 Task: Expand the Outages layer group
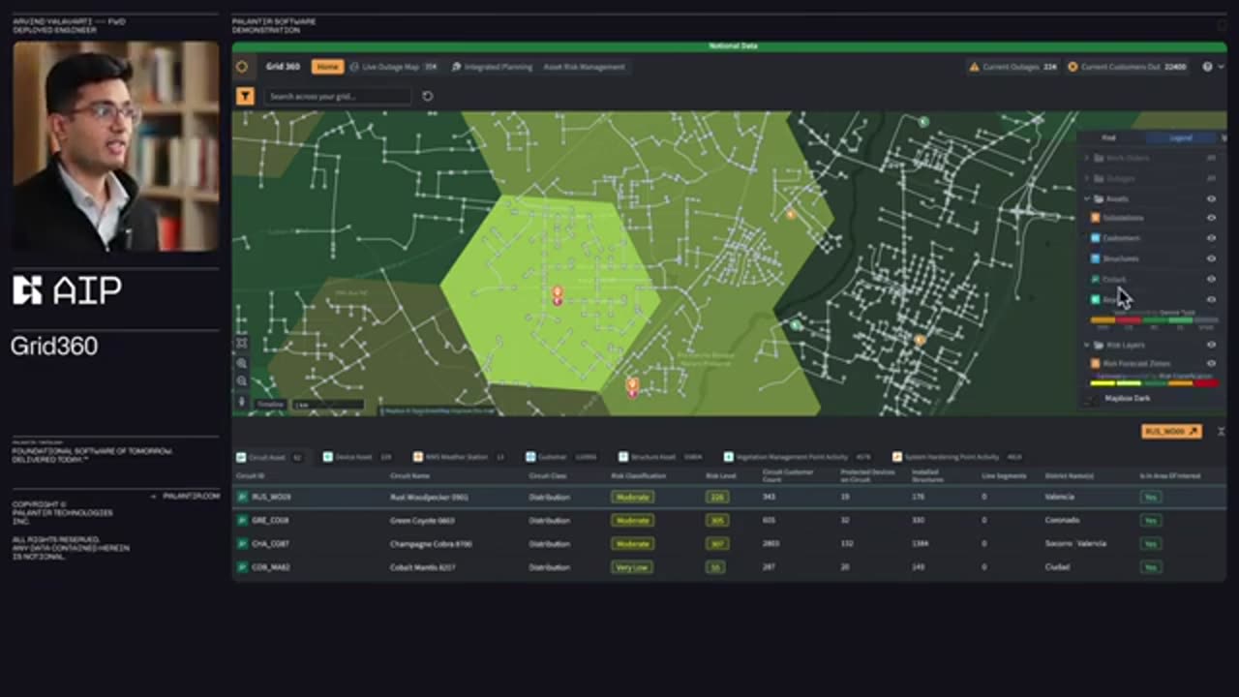click(1086, 178)
